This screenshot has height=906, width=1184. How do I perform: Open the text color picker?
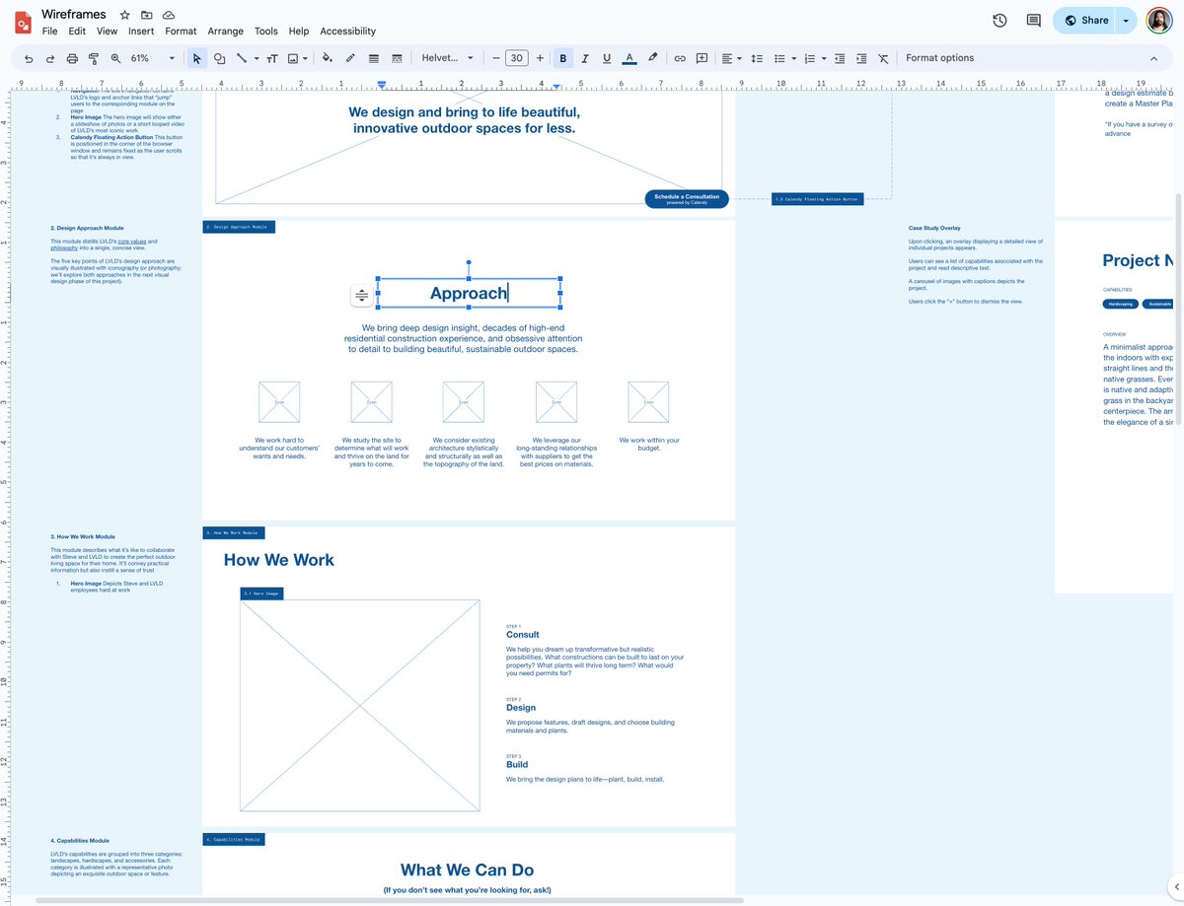[x=629, y=57]
